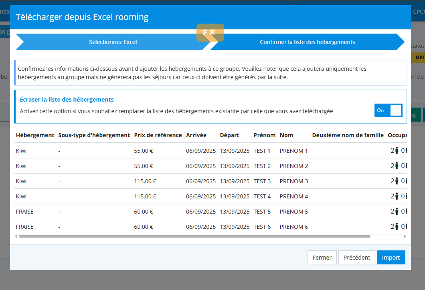Click the right arrow of the horizontal scrollbar

(x=405, y=236)
